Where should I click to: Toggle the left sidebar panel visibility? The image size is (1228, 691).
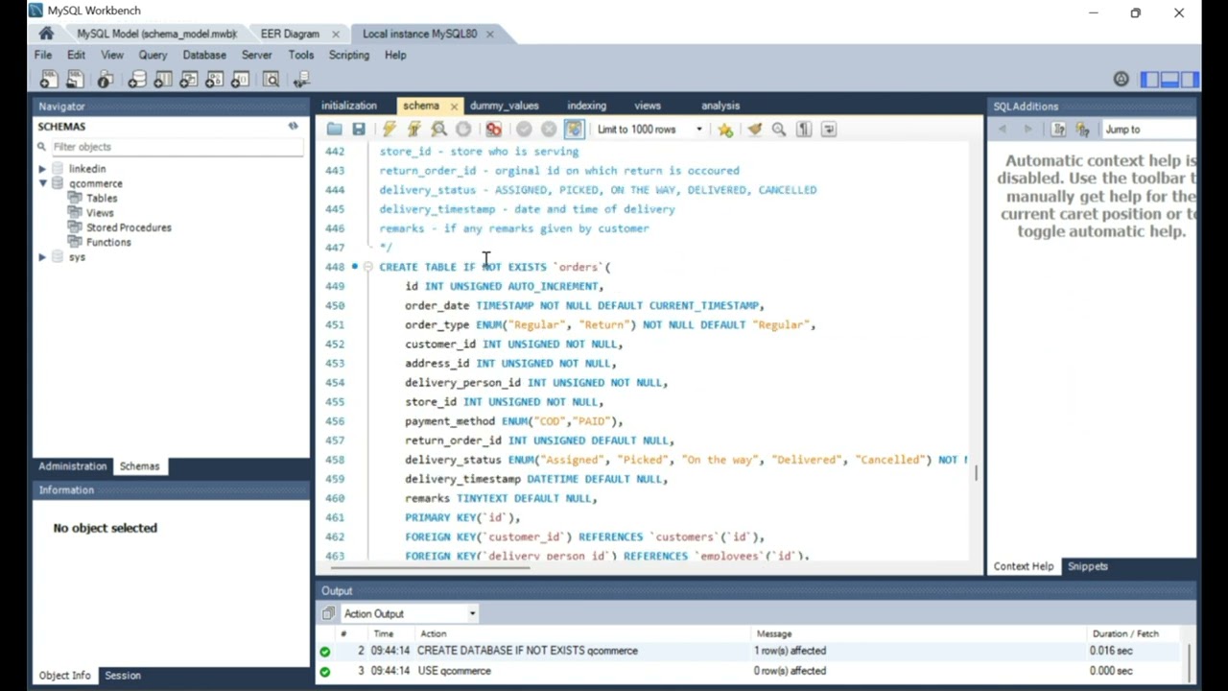[1149, 80]
